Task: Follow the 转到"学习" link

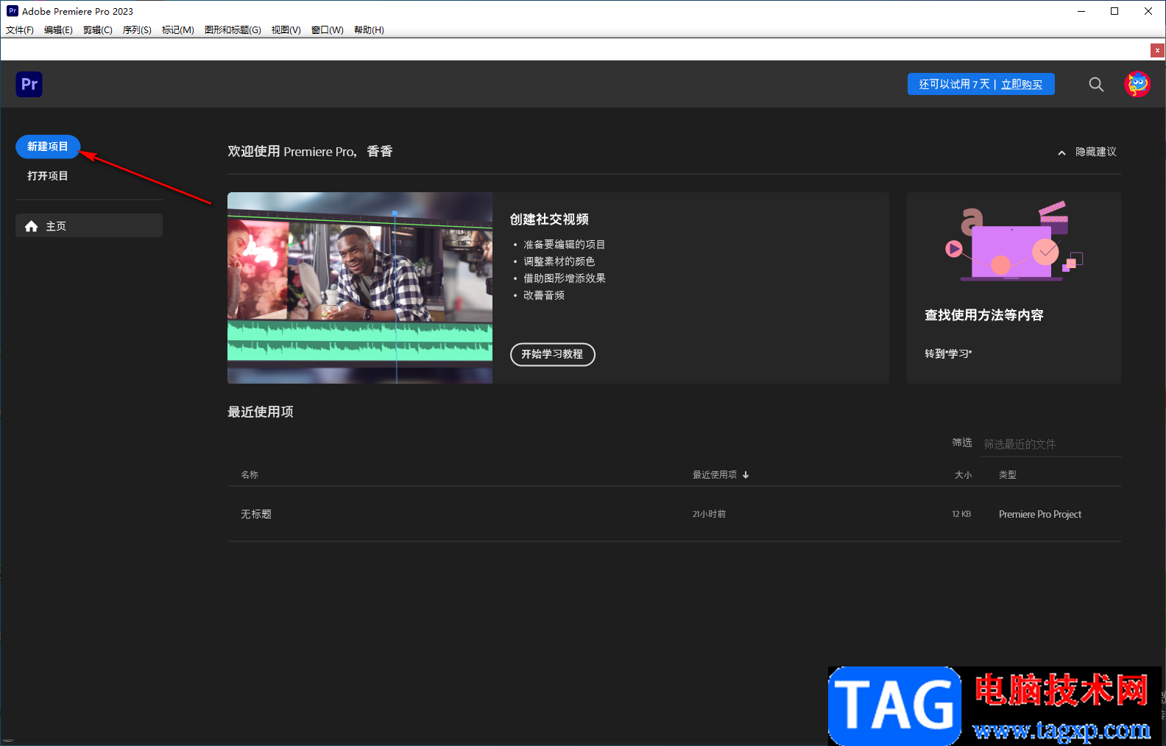Action: pos(948,354)
